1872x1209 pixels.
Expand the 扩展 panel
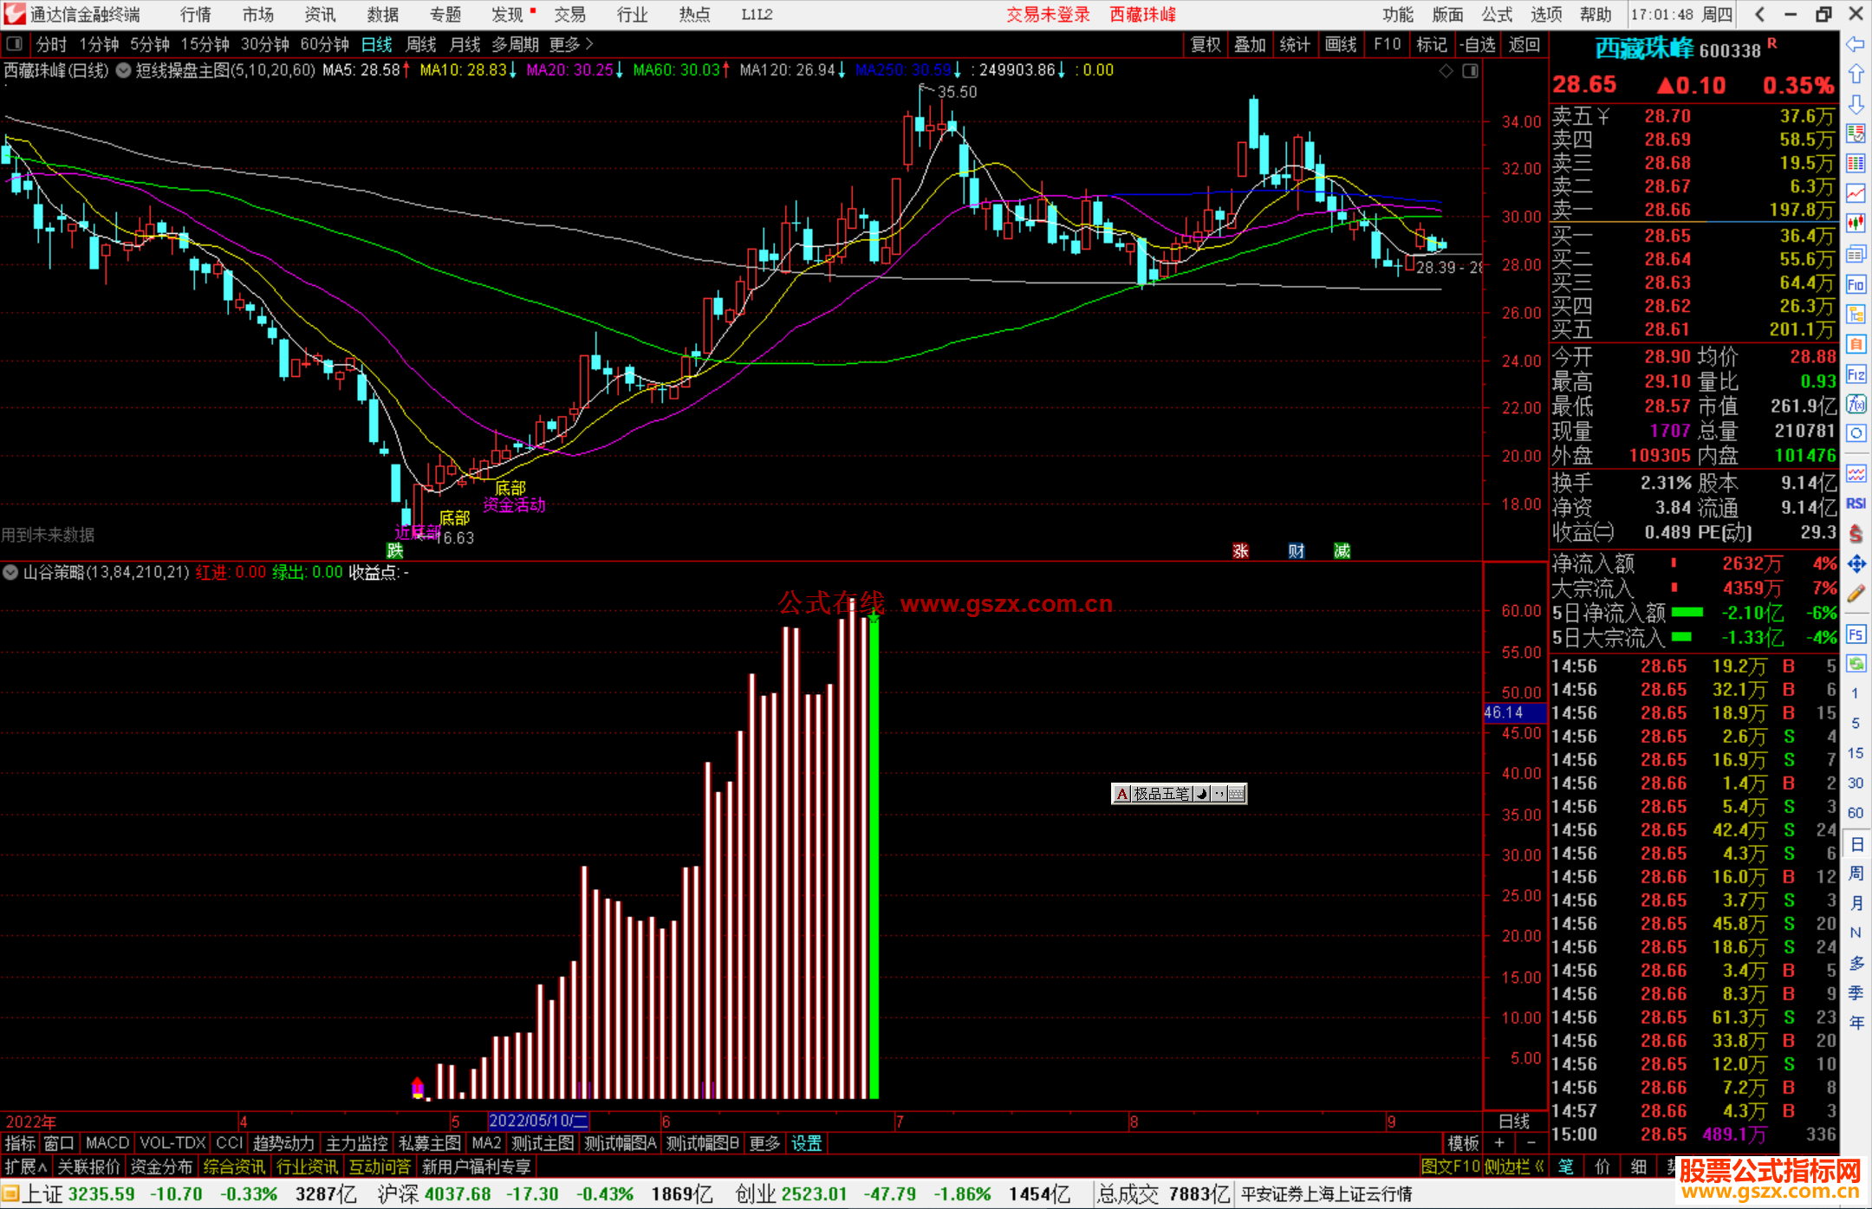click(25, 1167)
